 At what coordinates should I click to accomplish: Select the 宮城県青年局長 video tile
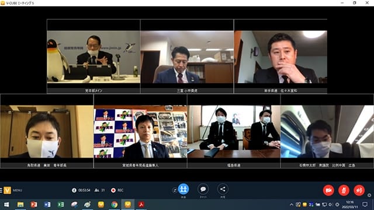(x=140, y=131)
